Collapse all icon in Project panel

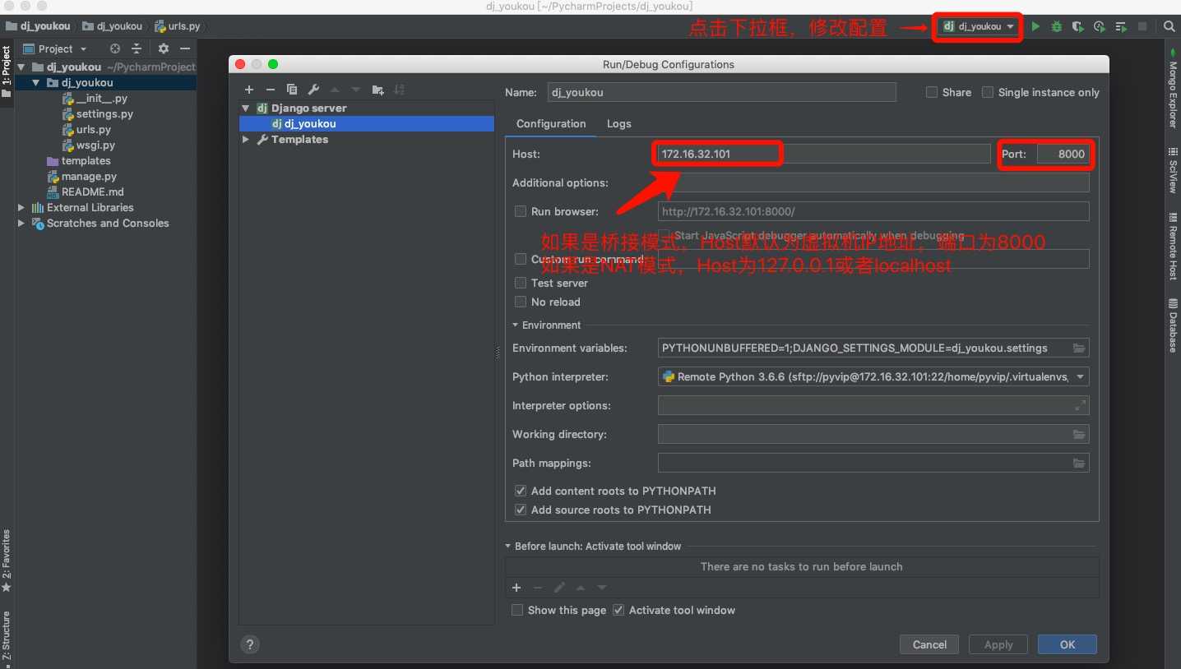click(x=137, y=48)
